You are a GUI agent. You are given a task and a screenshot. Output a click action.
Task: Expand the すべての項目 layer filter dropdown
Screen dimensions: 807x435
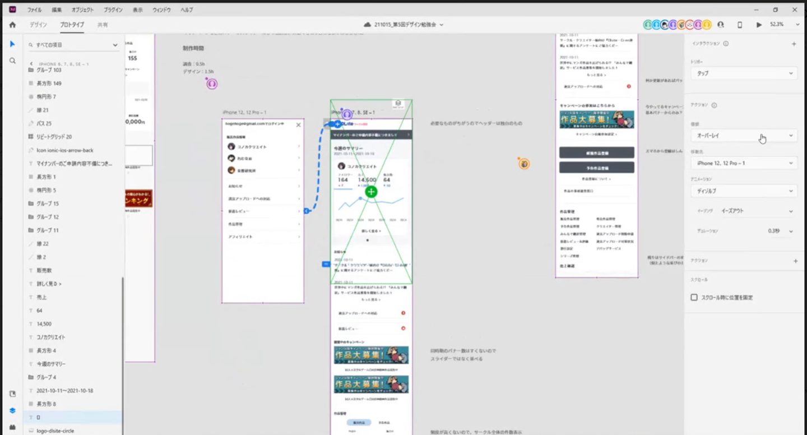(x=74, y=45)
